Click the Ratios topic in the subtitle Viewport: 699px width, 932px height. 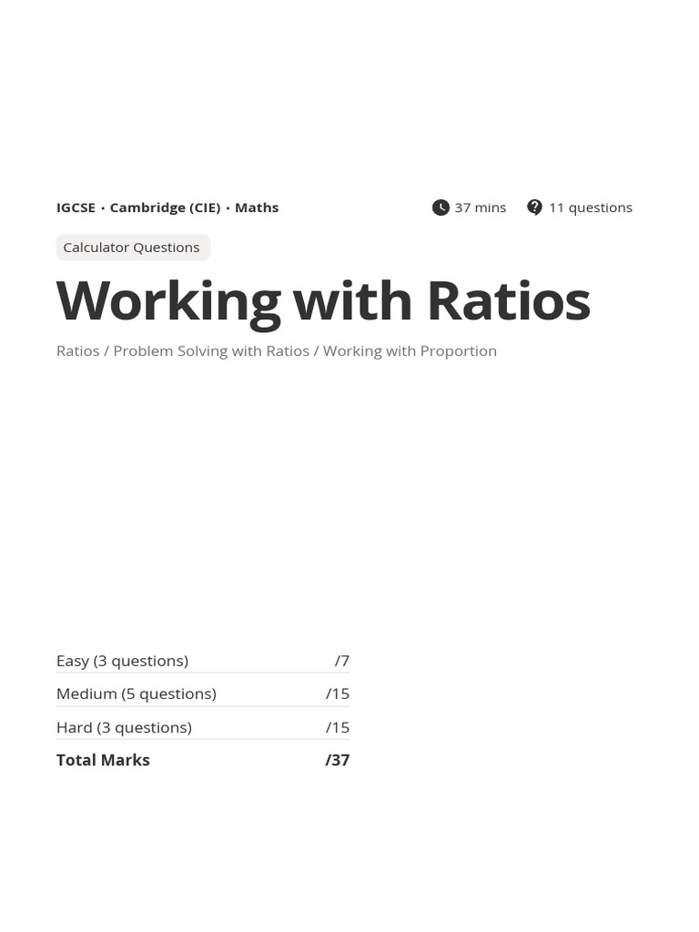coord(78,350)
